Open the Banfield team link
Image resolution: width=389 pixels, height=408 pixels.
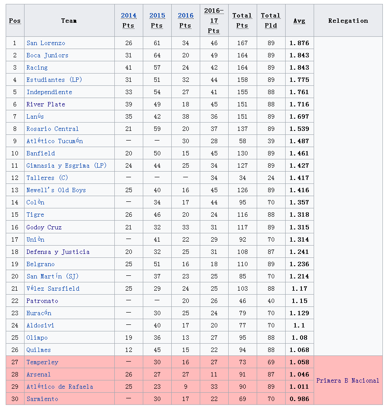(x=41, y=153)
